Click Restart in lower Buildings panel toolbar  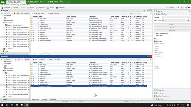tap(42, 59)
